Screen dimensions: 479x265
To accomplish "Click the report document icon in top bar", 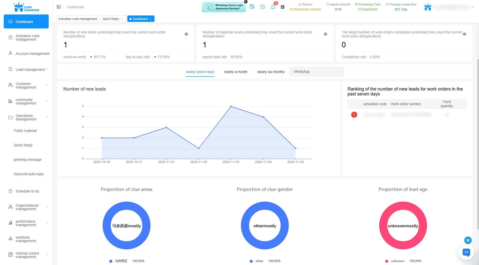I will [252, 7].
